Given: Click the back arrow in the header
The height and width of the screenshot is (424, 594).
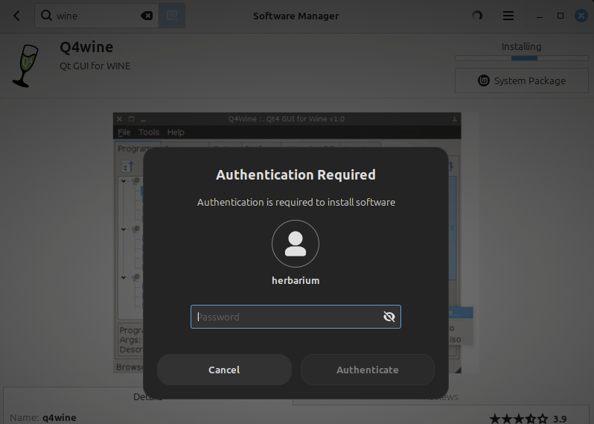Looking at the screenshot, I should coord(17,16).
